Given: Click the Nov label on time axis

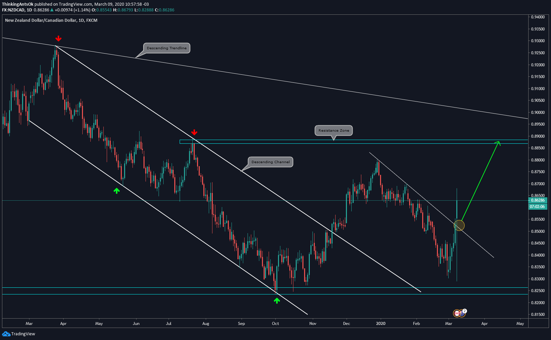Looking at the screenshot, I should [313, 324].
